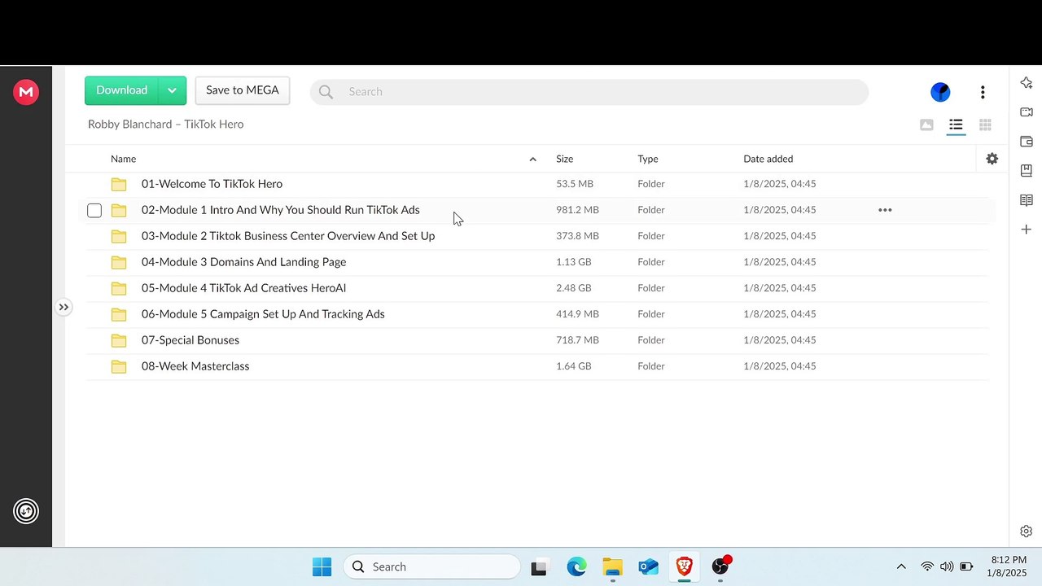Open 05-Module 4 TikTok Ad Creatives HeroAI
The width and height of the screenshot is (1042, 586).
(244, 288)
